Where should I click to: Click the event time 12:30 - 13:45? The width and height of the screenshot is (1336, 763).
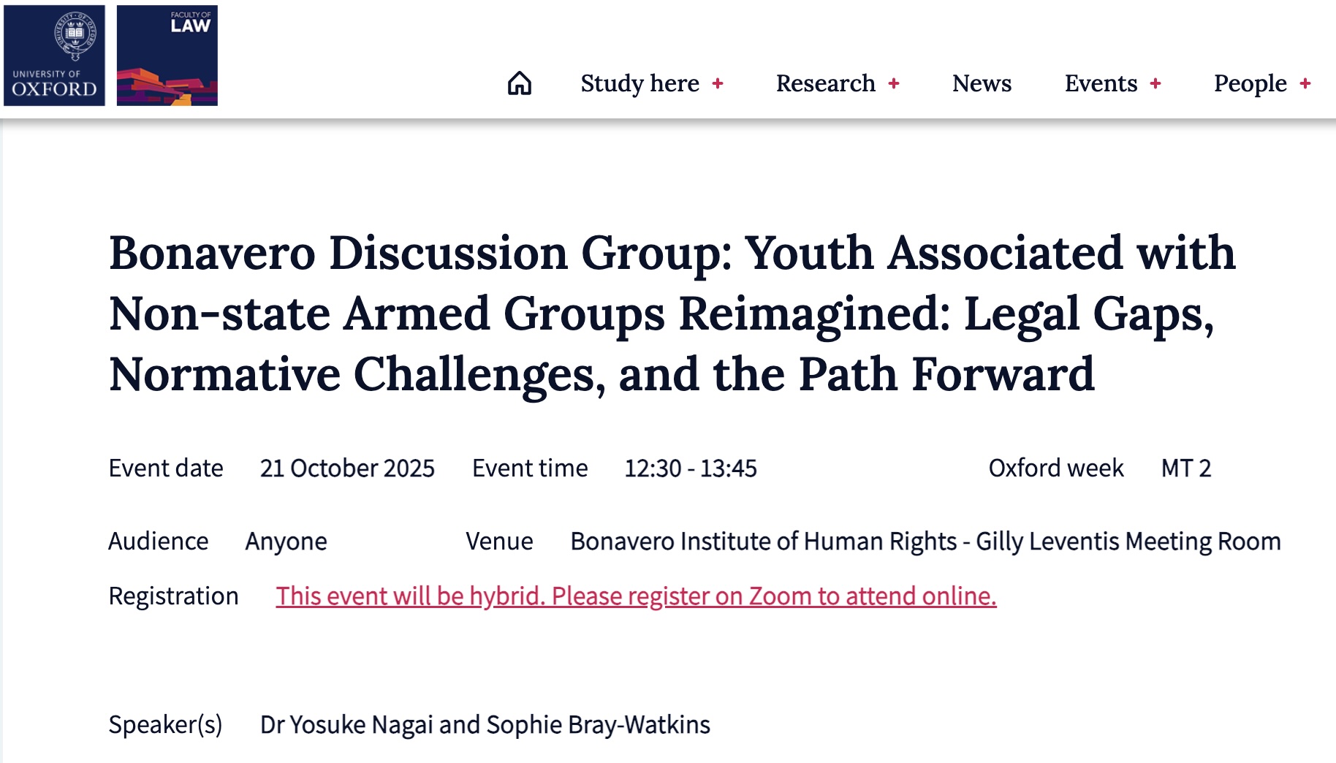(690, 468)
